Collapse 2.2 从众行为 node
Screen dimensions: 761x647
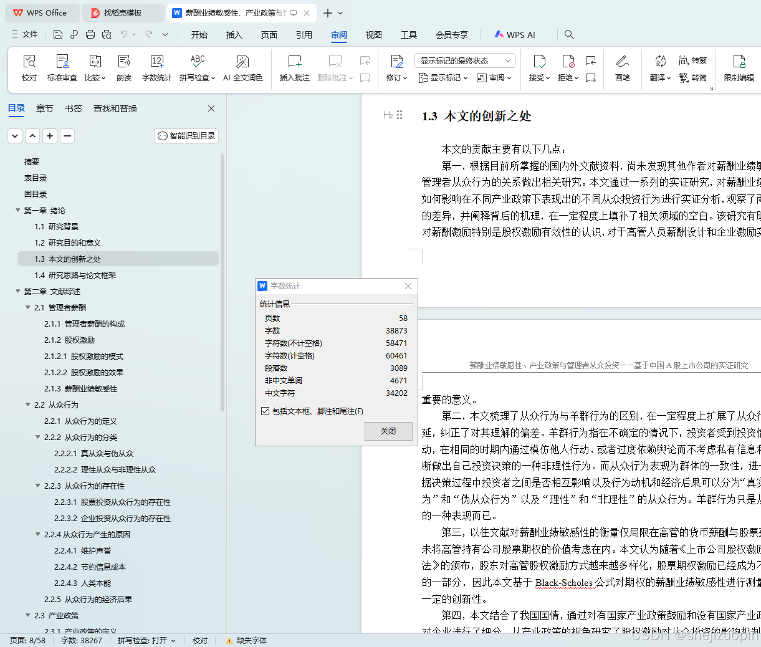28,405
